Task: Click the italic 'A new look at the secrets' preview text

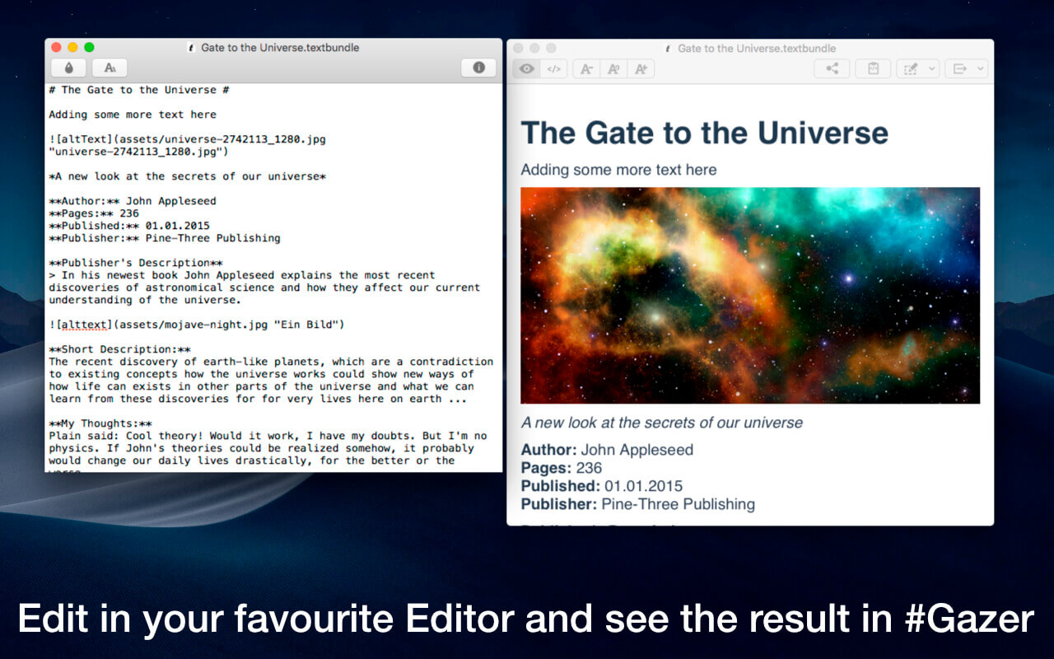Action: 661,423
